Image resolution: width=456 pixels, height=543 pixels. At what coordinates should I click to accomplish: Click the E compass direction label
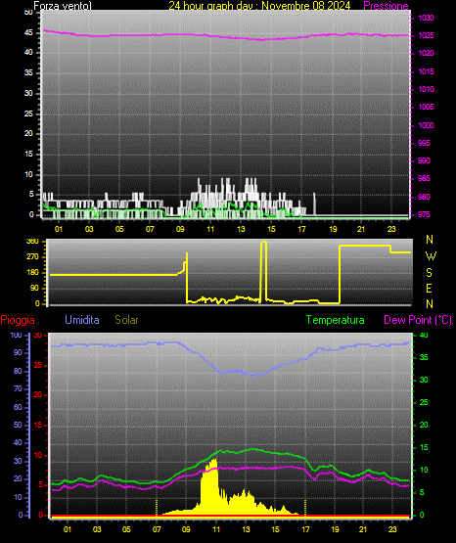coord(429,289)
